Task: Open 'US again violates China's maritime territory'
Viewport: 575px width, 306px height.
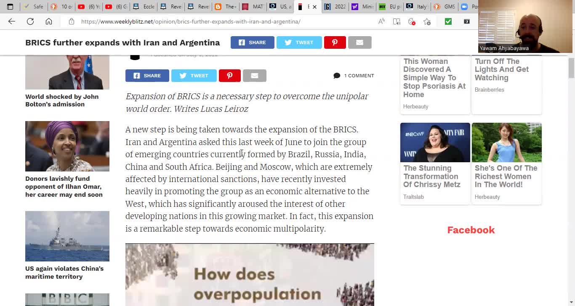Action: point(64,272)
